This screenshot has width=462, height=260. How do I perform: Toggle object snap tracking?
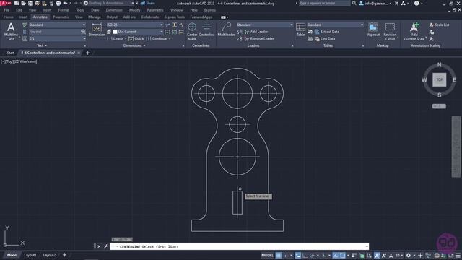click(335, 255)
